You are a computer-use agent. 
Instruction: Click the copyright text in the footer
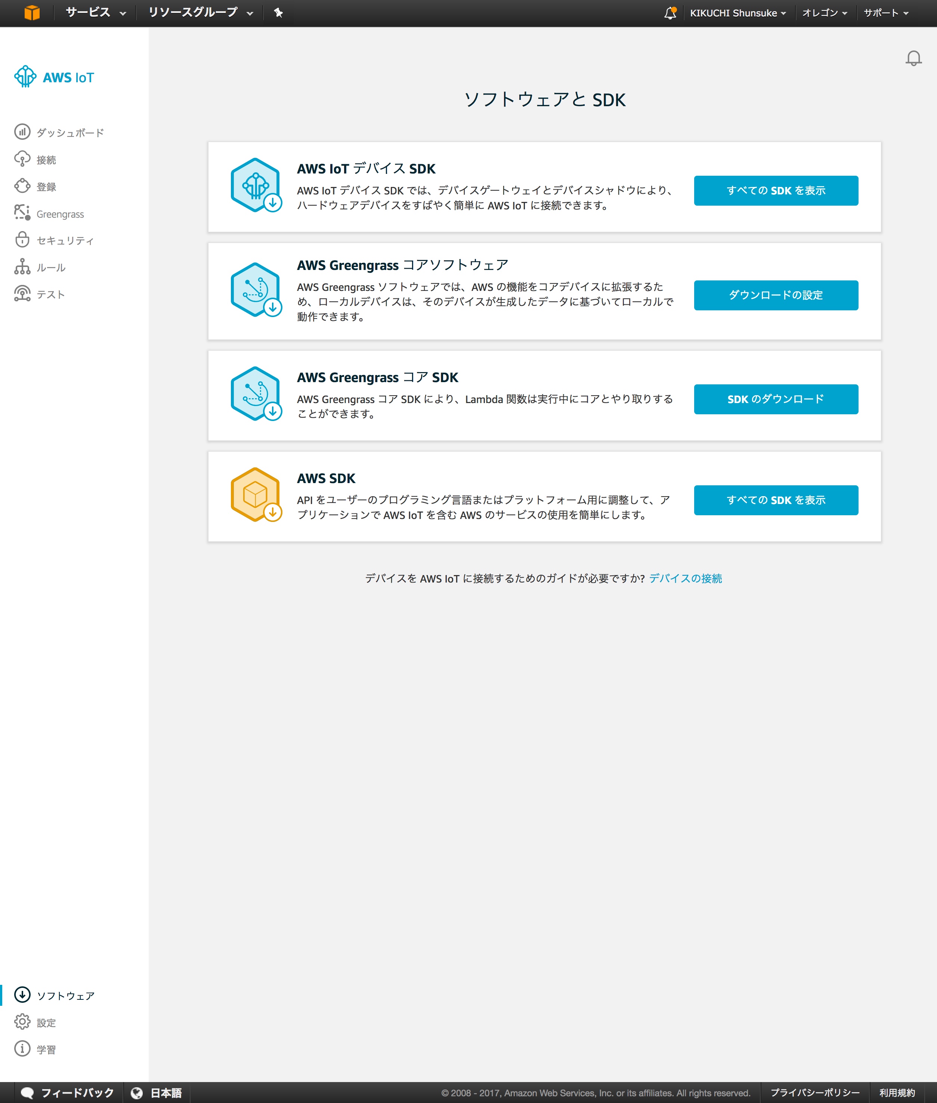pyautogui.click(x=596, y=1093)
